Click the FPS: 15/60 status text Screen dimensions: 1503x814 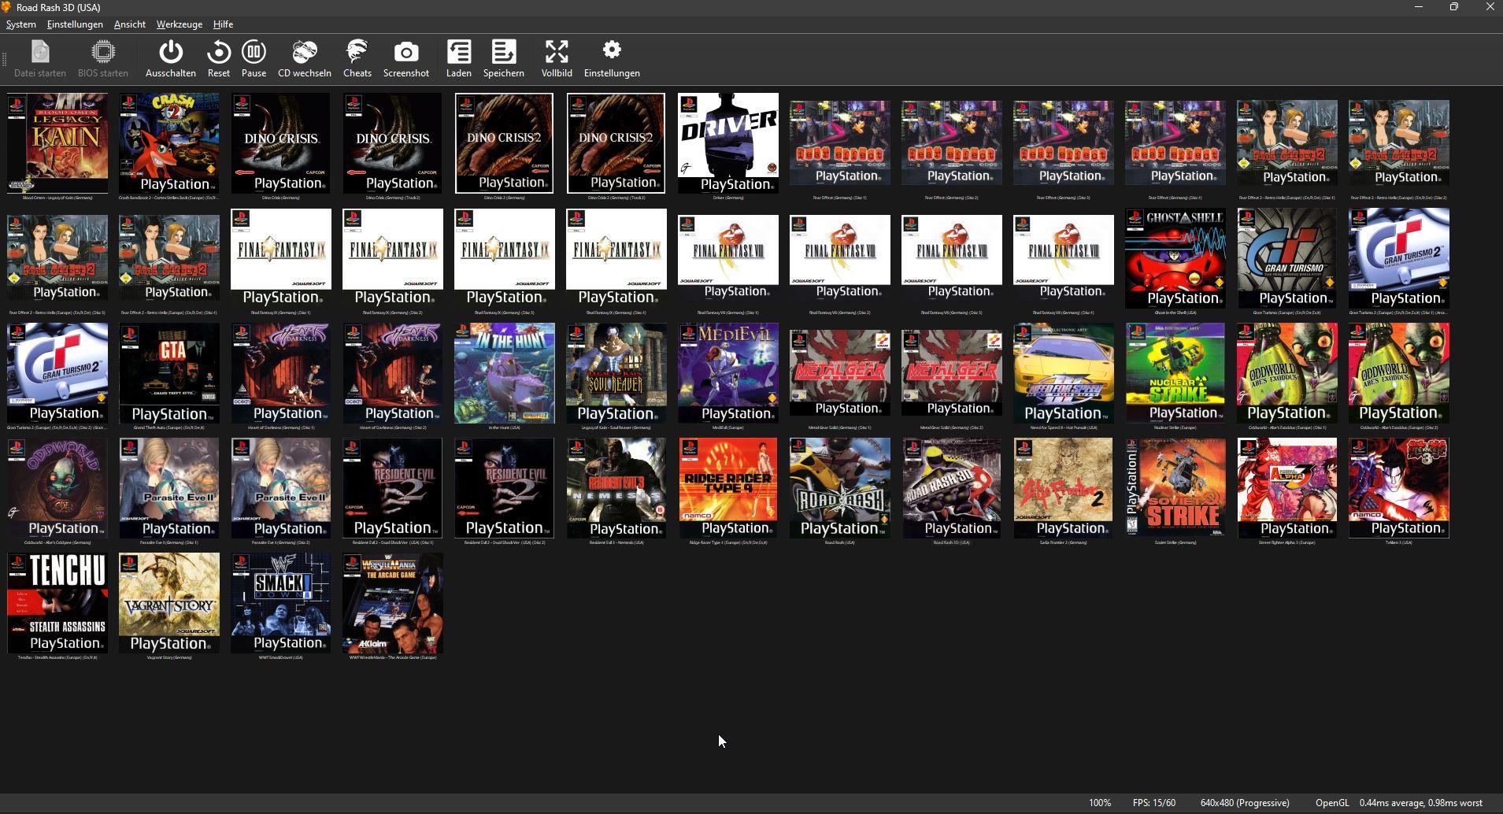(x=1154, y=803)
